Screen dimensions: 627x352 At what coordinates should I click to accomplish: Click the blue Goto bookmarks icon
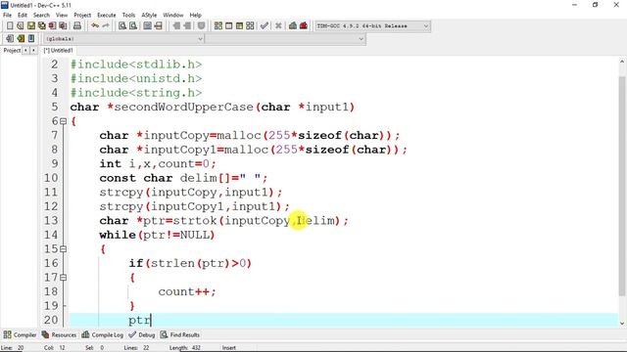(x=31, y=39)
